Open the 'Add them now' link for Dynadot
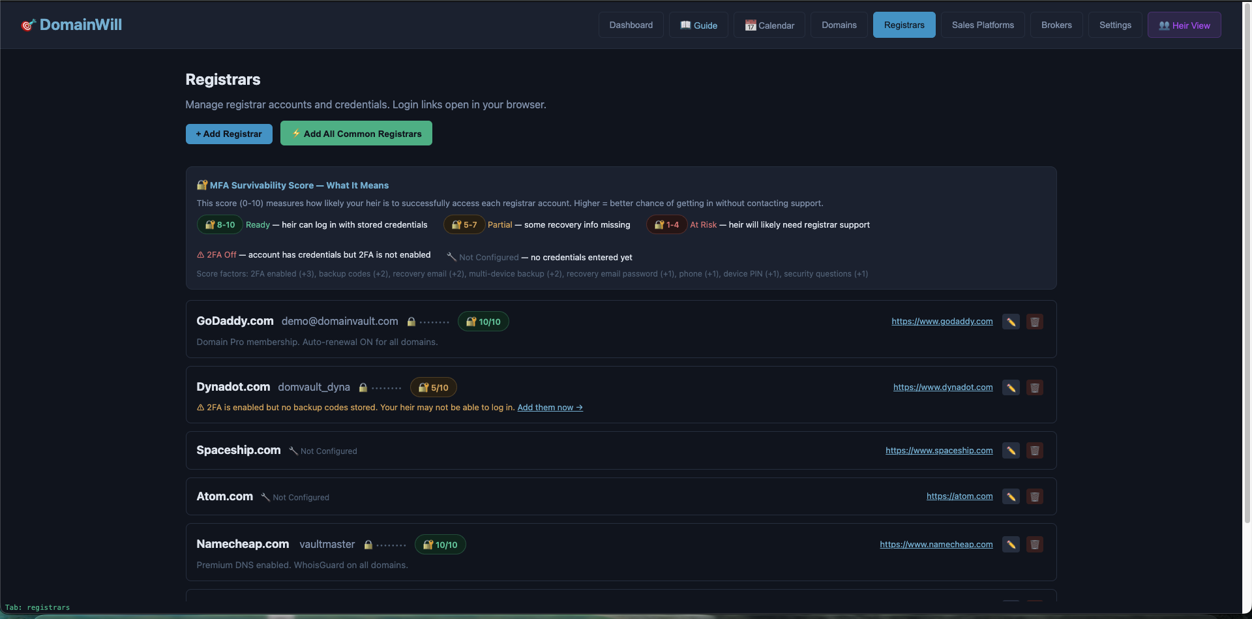The width and height of the screenshot is (1252, 619). click(549, 407)
